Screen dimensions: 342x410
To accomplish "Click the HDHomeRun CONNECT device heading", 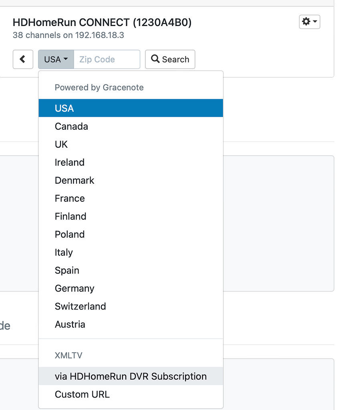I will 102,22.
